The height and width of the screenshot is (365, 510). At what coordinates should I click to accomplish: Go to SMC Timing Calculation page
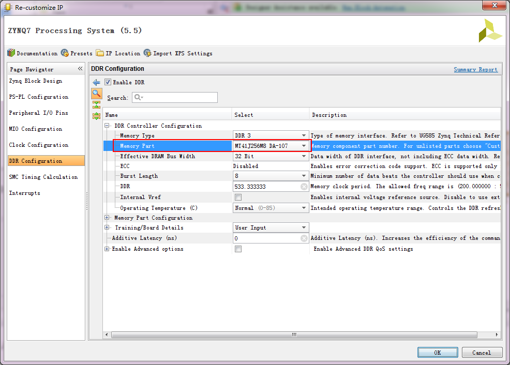(x=43, y=177)
